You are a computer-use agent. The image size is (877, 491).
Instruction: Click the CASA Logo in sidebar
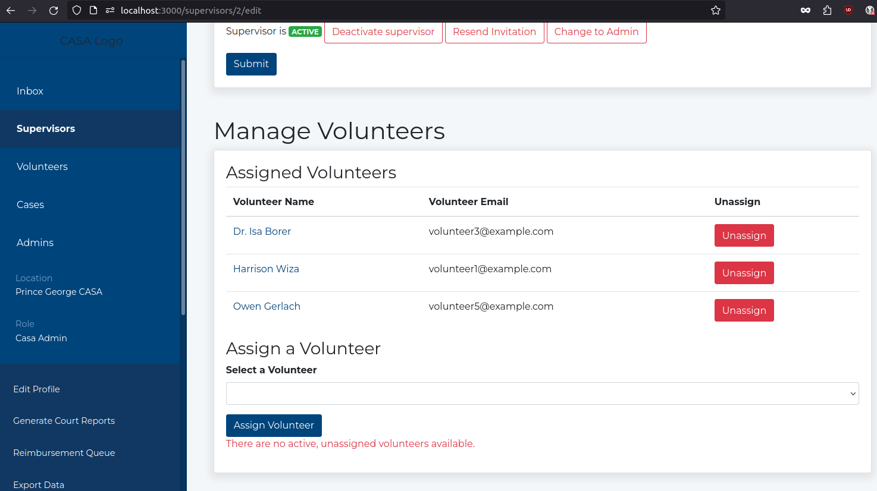click(x=91, y=41)
